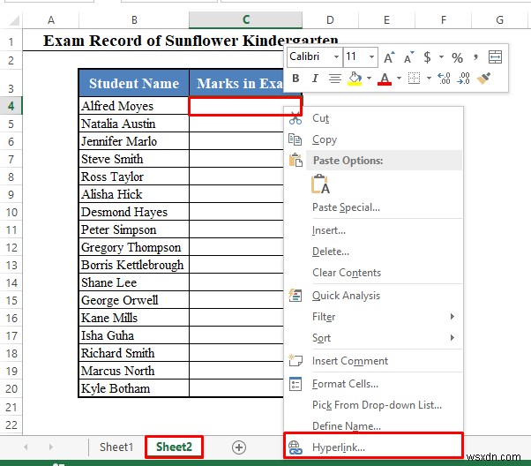Screen dimensions: 531x466
Task: Apply Percent Style from mini toolbar
Action: pyautogui.click(x=457, y=57)
